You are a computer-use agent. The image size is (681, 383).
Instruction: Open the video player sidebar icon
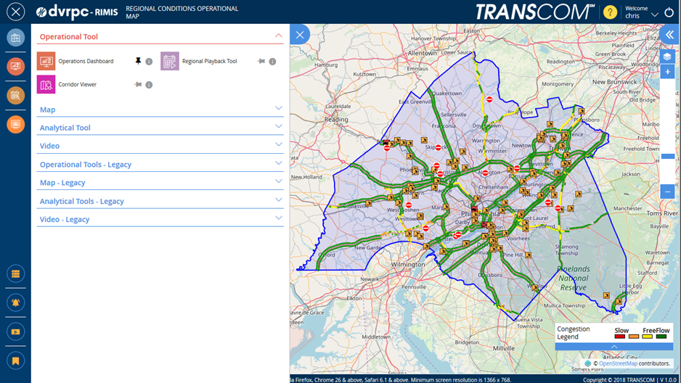16,331
